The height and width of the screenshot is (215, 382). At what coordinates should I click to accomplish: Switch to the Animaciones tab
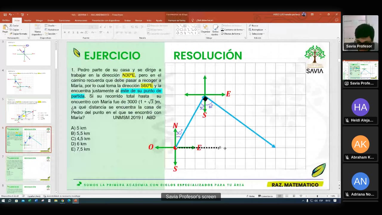coord(81,20)
